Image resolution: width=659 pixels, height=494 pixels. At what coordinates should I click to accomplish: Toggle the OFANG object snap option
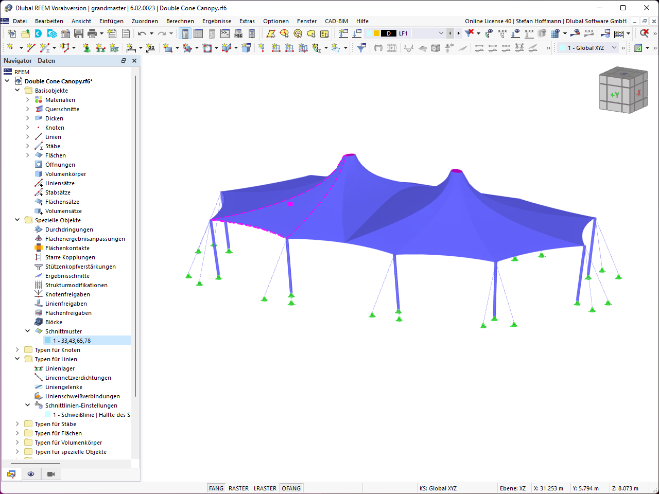click(x=291, y=488)
